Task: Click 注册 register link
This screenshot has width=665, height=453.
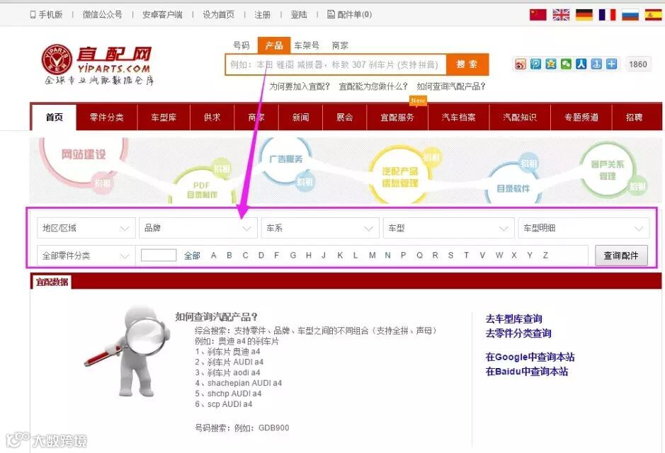Action: [263, 15]
